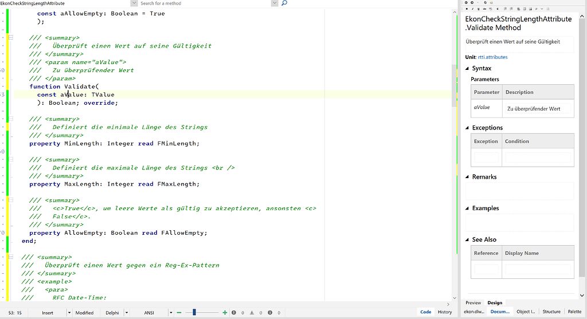Collapse the See Also section
The width and height of the screenshot is (587, 319).
pos(467,239)
